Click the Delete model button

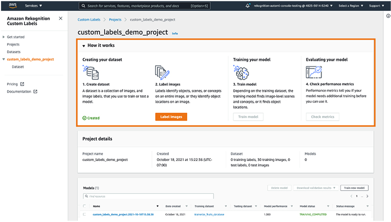[279, 188]
